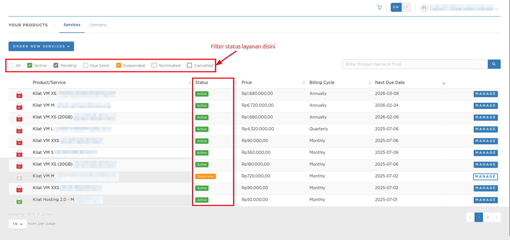Click red lock icon for Kilat VM L

tap(19, 130)
